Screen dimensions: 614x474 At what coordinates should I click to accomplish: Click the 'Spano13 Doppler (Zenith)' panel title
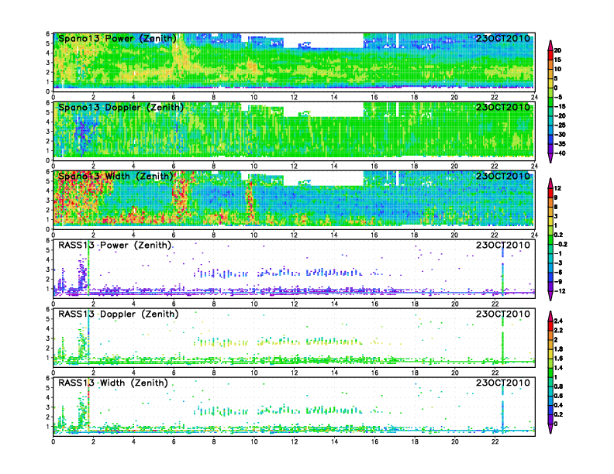tap(121, 108)
